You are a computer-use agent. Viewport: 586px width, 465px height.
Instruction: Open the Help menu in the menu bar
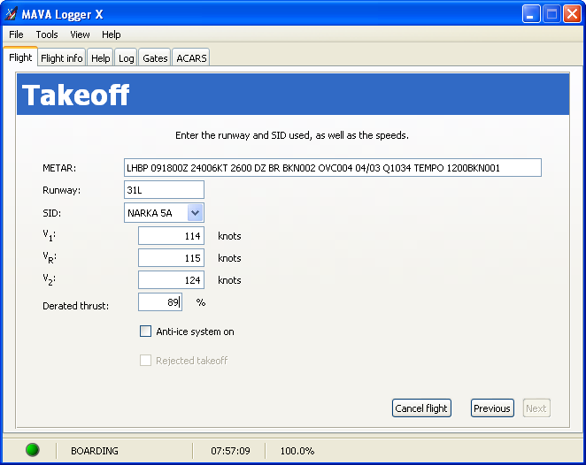pyautogui.click(x=111, y=34)
